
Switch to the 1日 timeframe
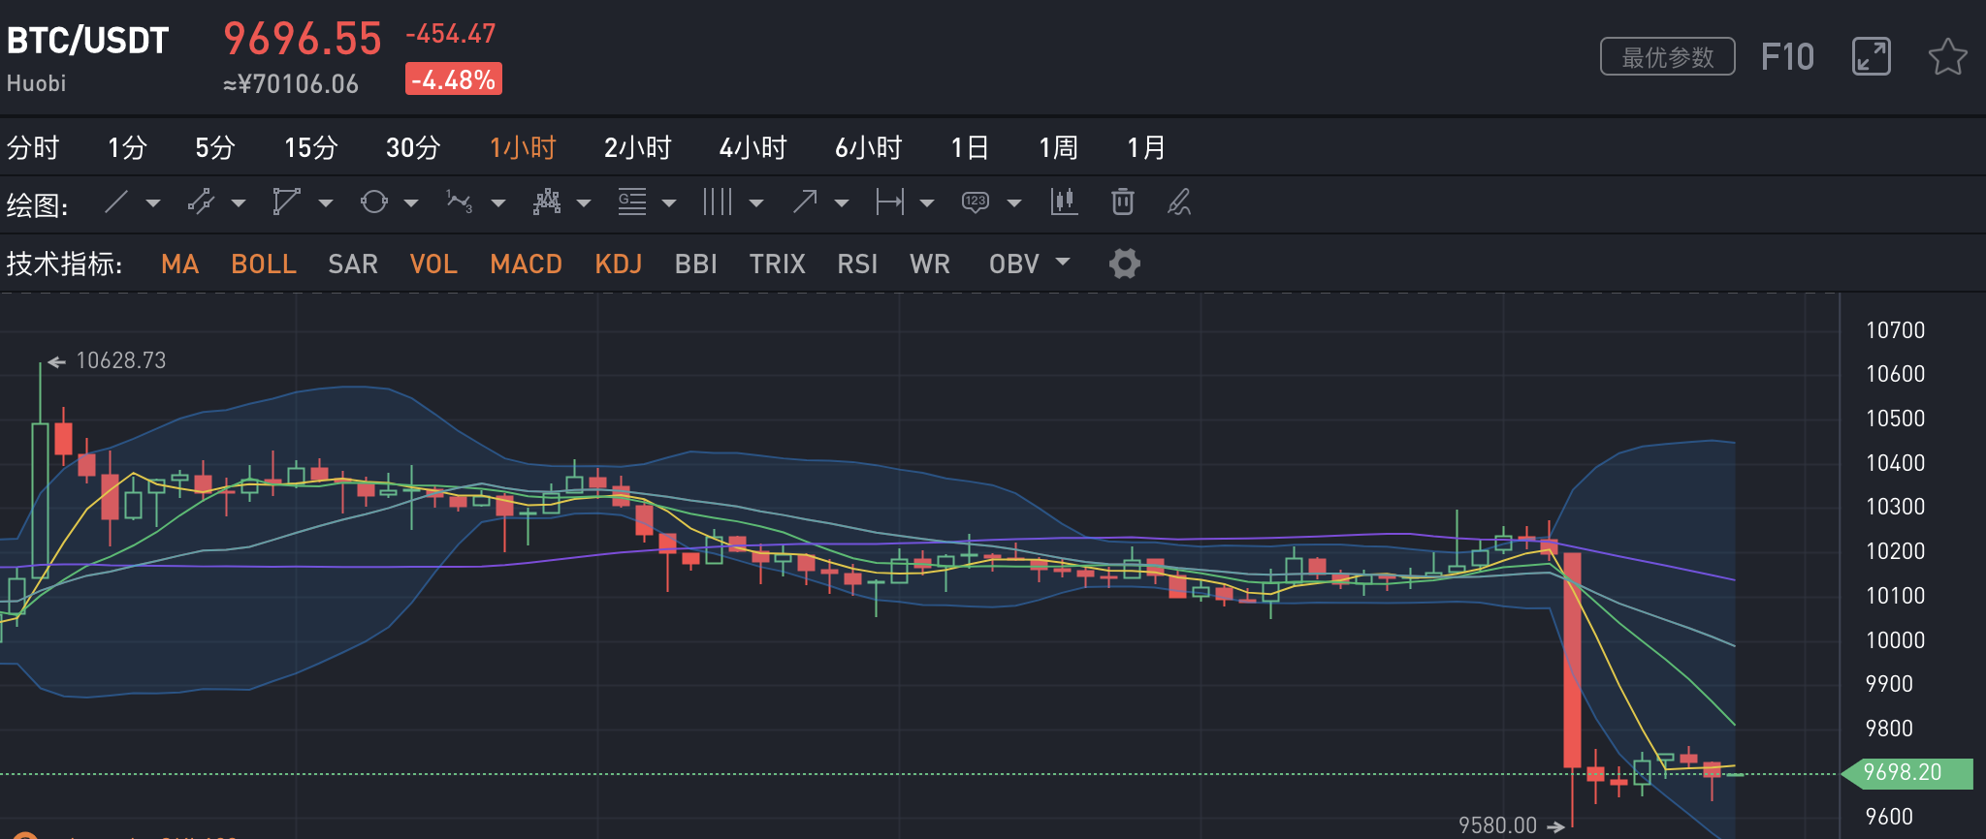(970, 147)
